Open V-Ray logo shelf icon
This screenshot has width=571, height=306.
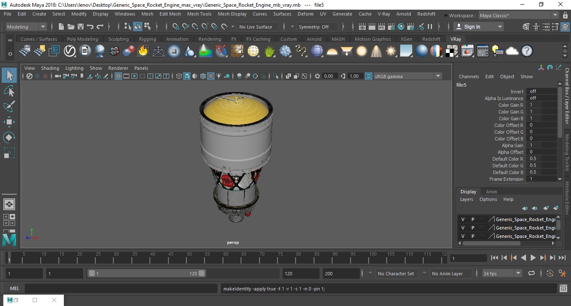[x=69, y=51]
